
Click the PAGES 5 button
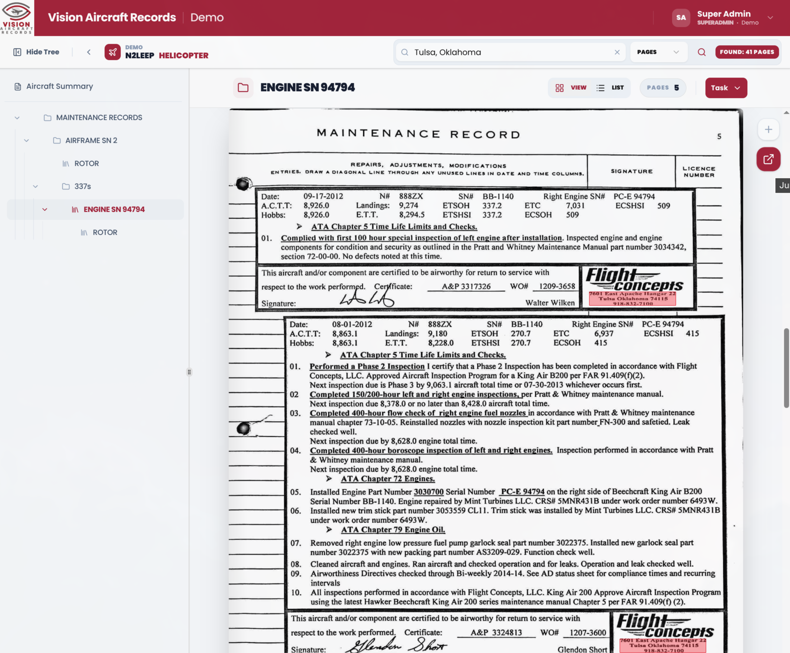pos(663,87)
